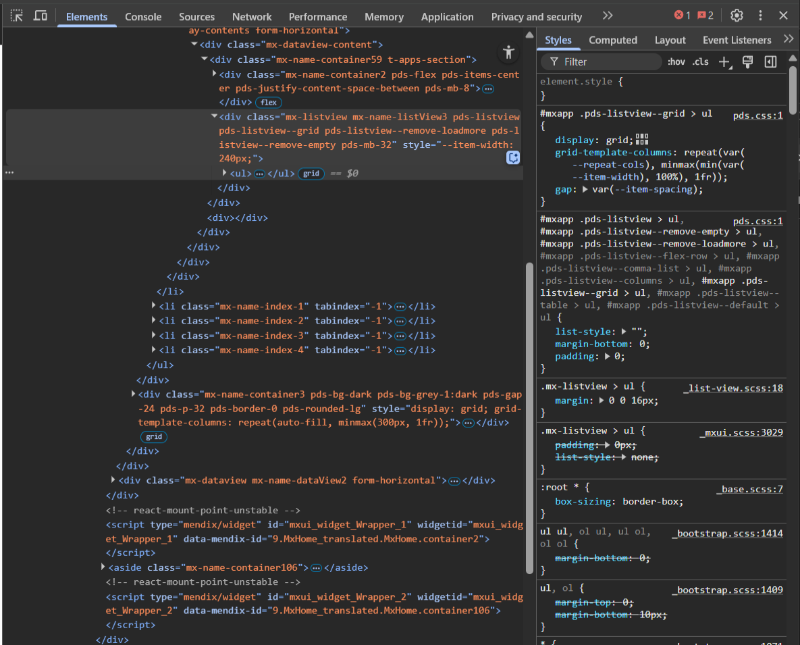Open the _list-view.scss:18 source link

tap(733, 388)
